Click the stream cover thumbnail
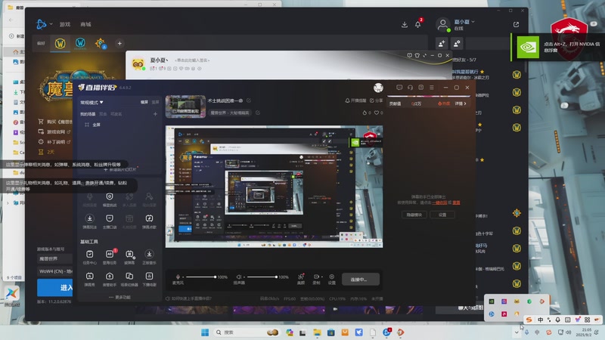Image resolution: width=605 pixels, height=340 pixels. point(185,107)
